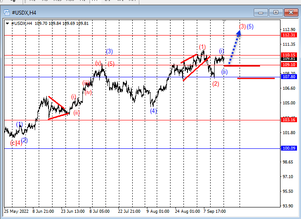The height and width of the screenshot is (219, 301).
Task: Select the red 103.16 level label
Action: tap(289, 120)
